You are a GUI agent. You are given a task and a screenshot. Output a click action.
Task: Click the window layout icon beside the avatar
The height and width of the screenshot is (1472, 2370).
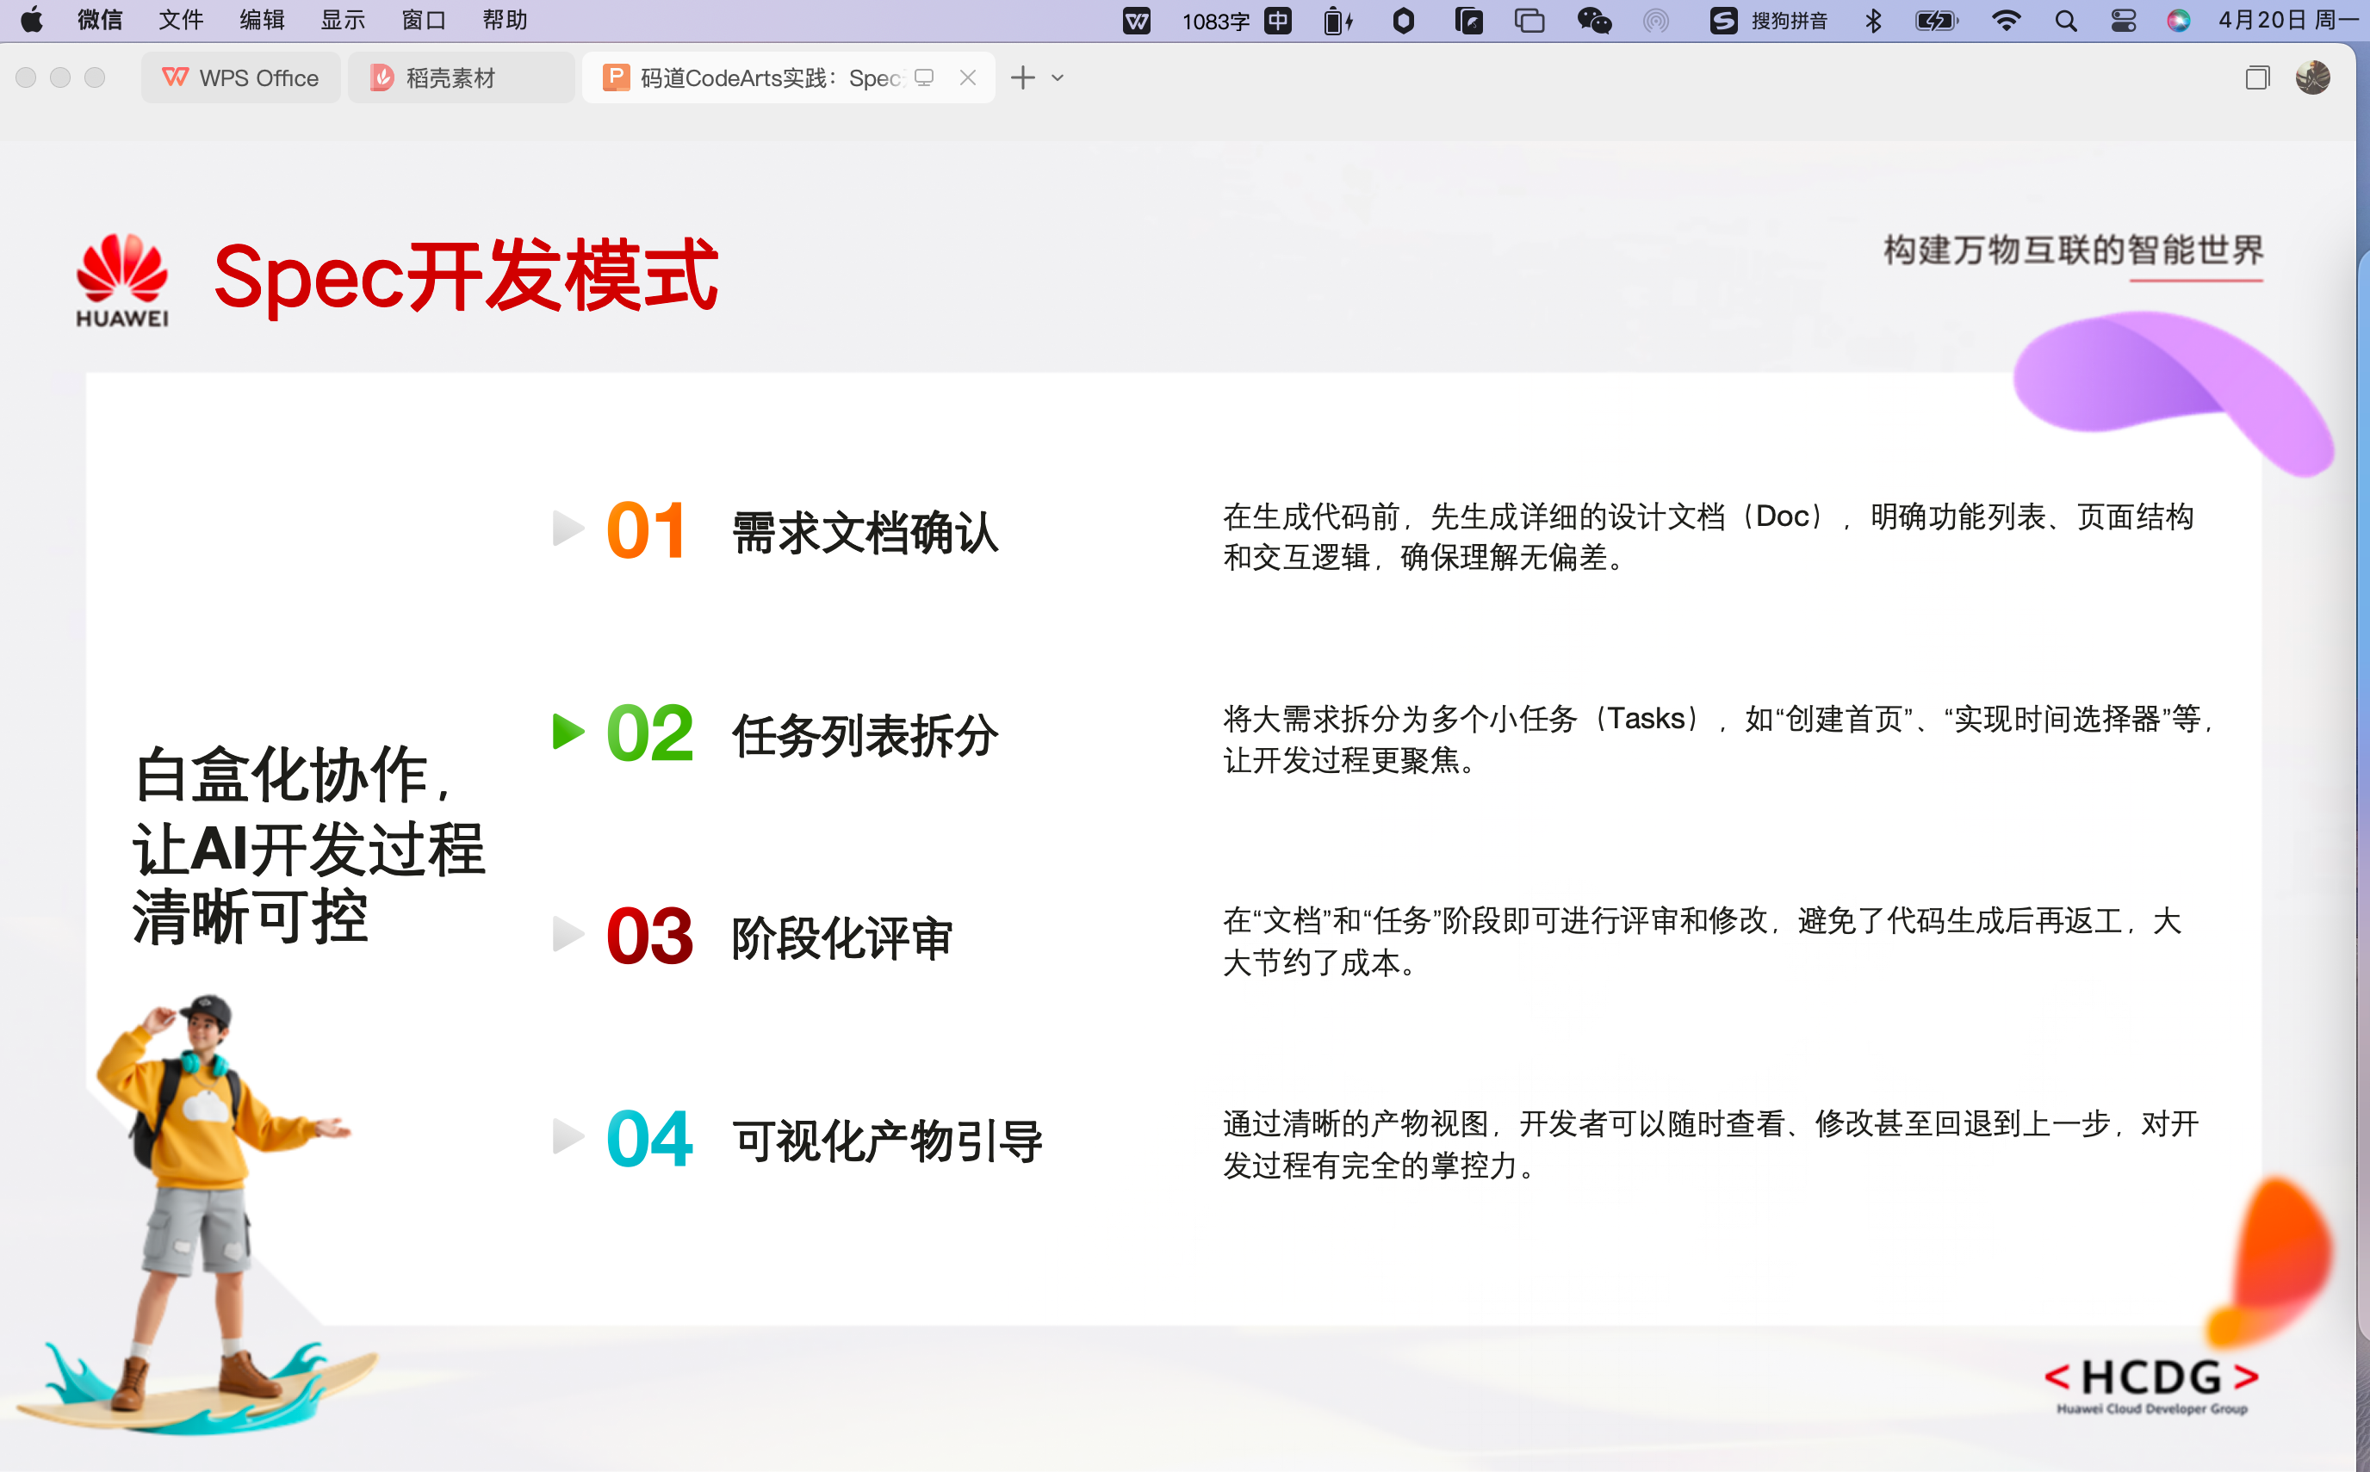tap(2257, 77)
